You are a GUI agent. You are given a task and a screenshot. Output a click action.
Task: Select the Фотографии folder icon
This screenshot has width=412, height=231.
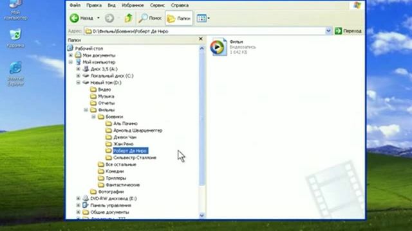[93, 192]
